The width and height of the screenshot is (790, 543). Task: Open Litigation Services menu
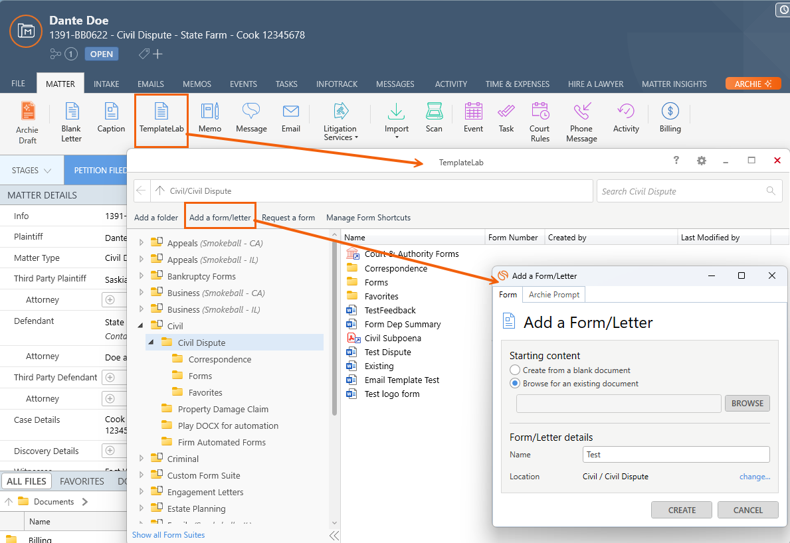tap(340, 121)
